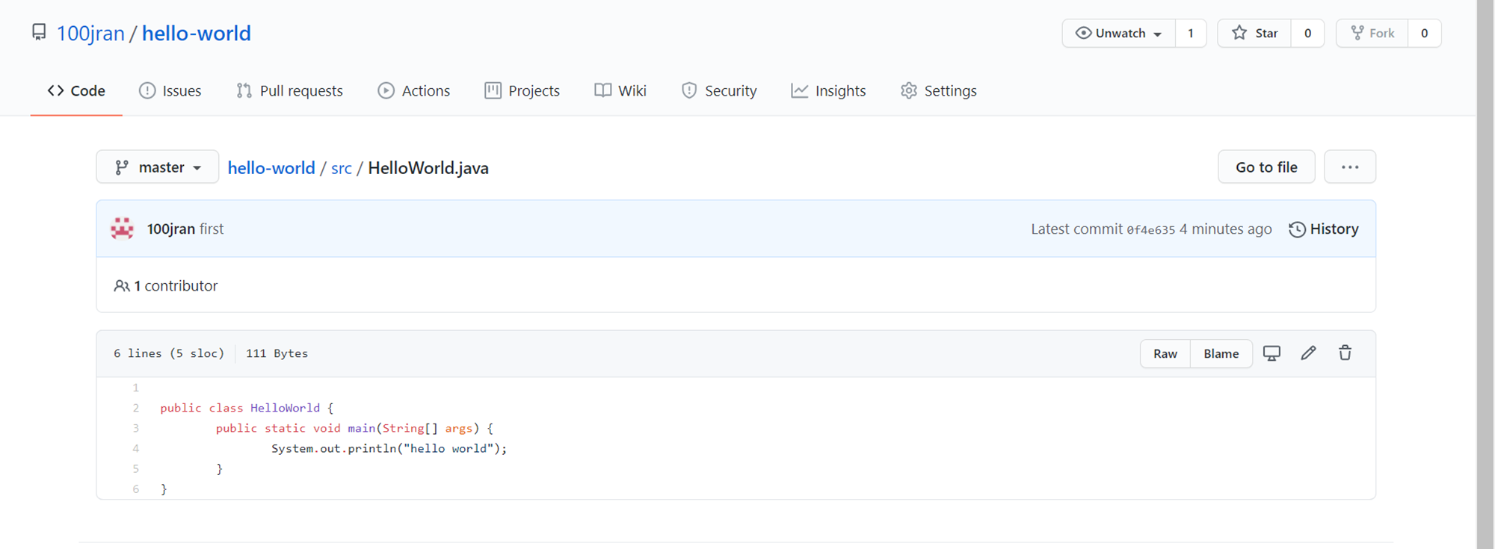Image resolution: width=1495 pixels, height=549 pixels.
Task: Click the 'public class HelloWorld {' code line
Action: pos(247,408)
